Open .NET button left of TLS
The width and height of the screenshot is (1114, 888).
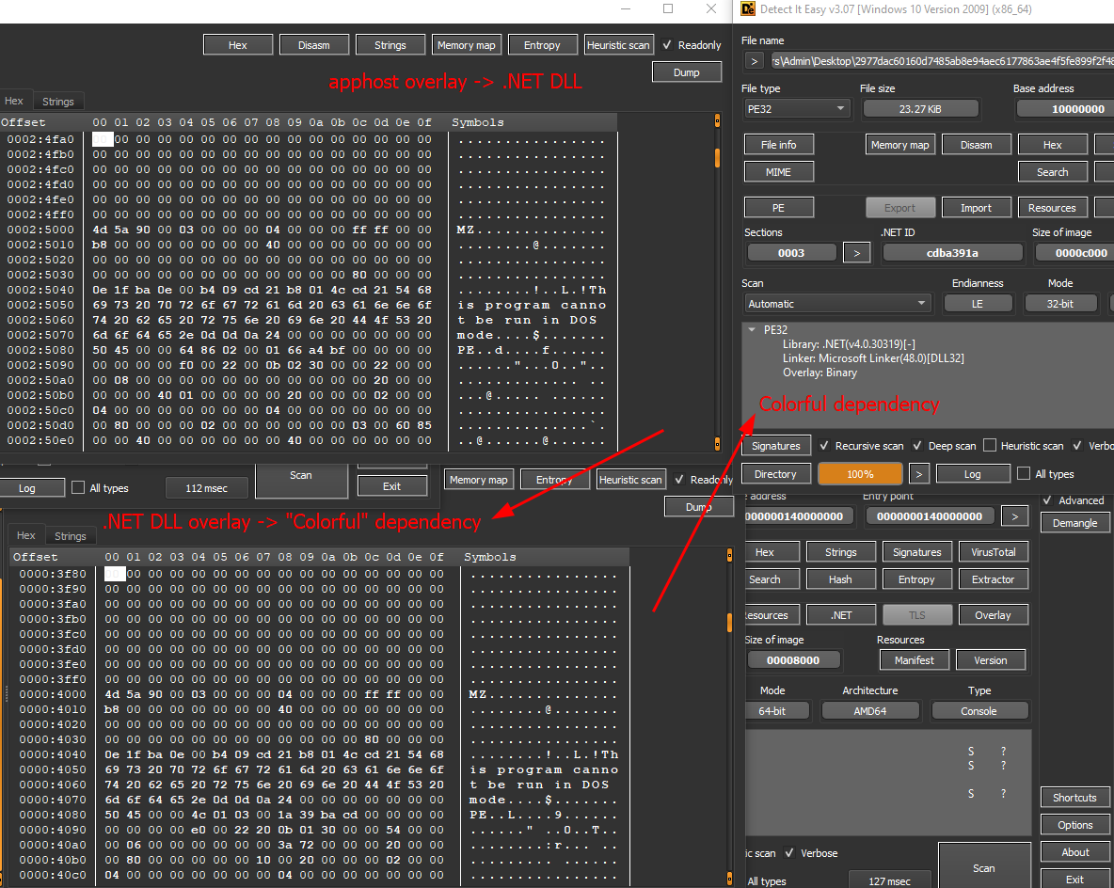click(x=840, y=615)
